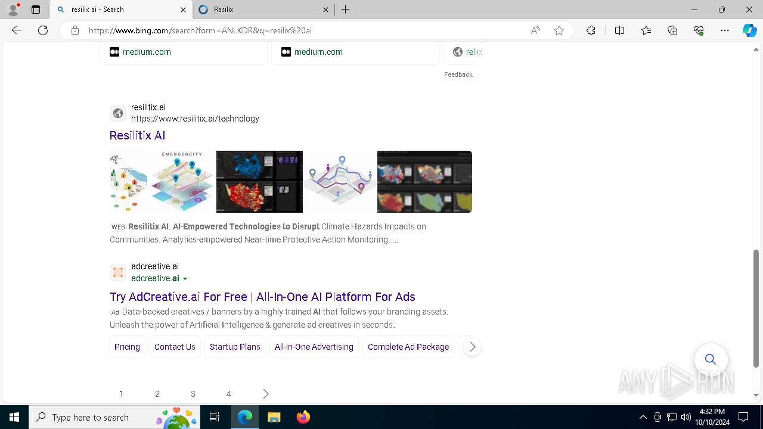Toggle Split screen icon
The height and width of the screenshot is (429, 763).
coord(619,30)
